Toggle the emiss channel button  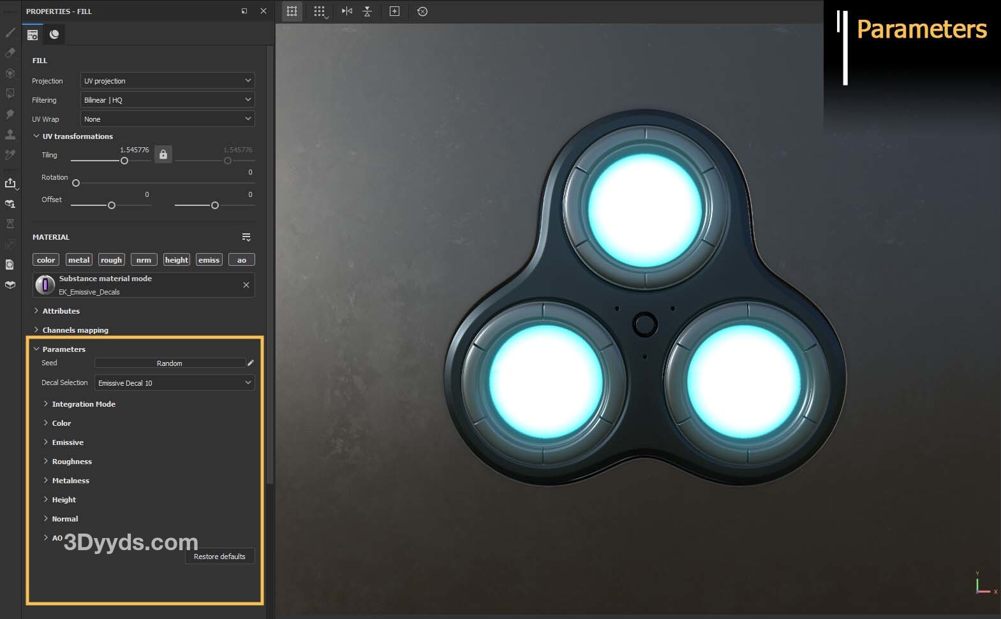209,260
